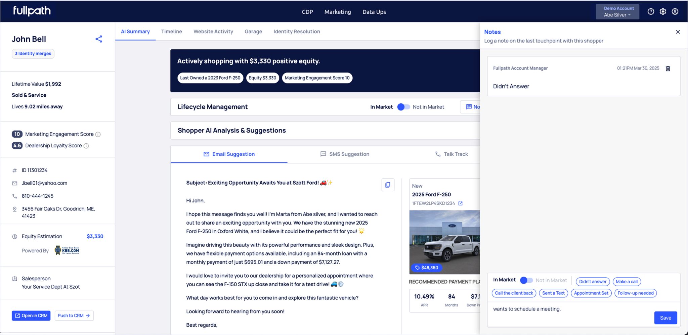Click the partially hidden Notes button in Lifecycle Management
This screenshot has height=335, width=688.
[470, 107]
